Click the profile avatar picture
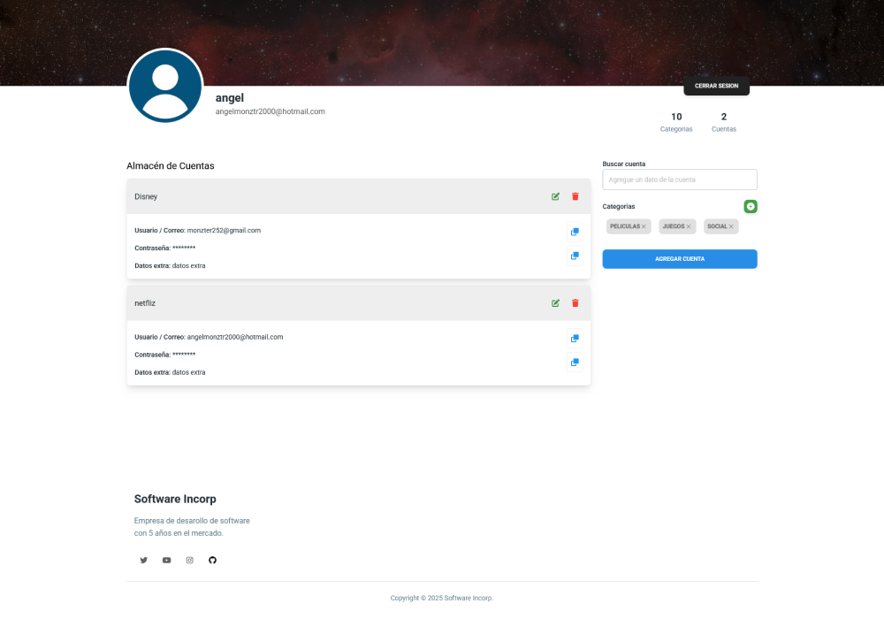The width and height of the screenshot is (884, 619). click(165, 86)
